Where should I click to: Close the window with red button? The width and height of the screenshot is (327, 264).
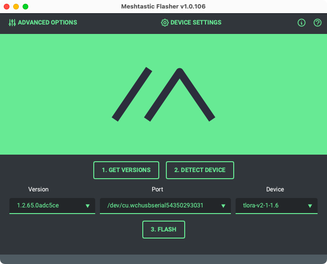click(7, 7)
